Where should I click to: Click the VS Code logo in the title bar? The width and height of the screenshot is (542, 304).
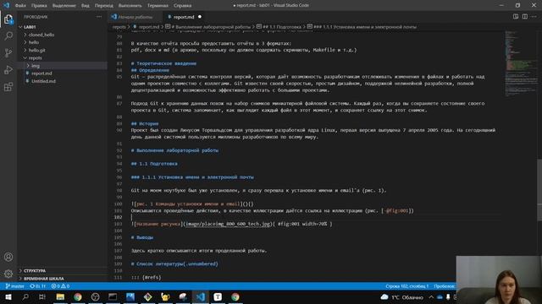click(x=6, y=5)
